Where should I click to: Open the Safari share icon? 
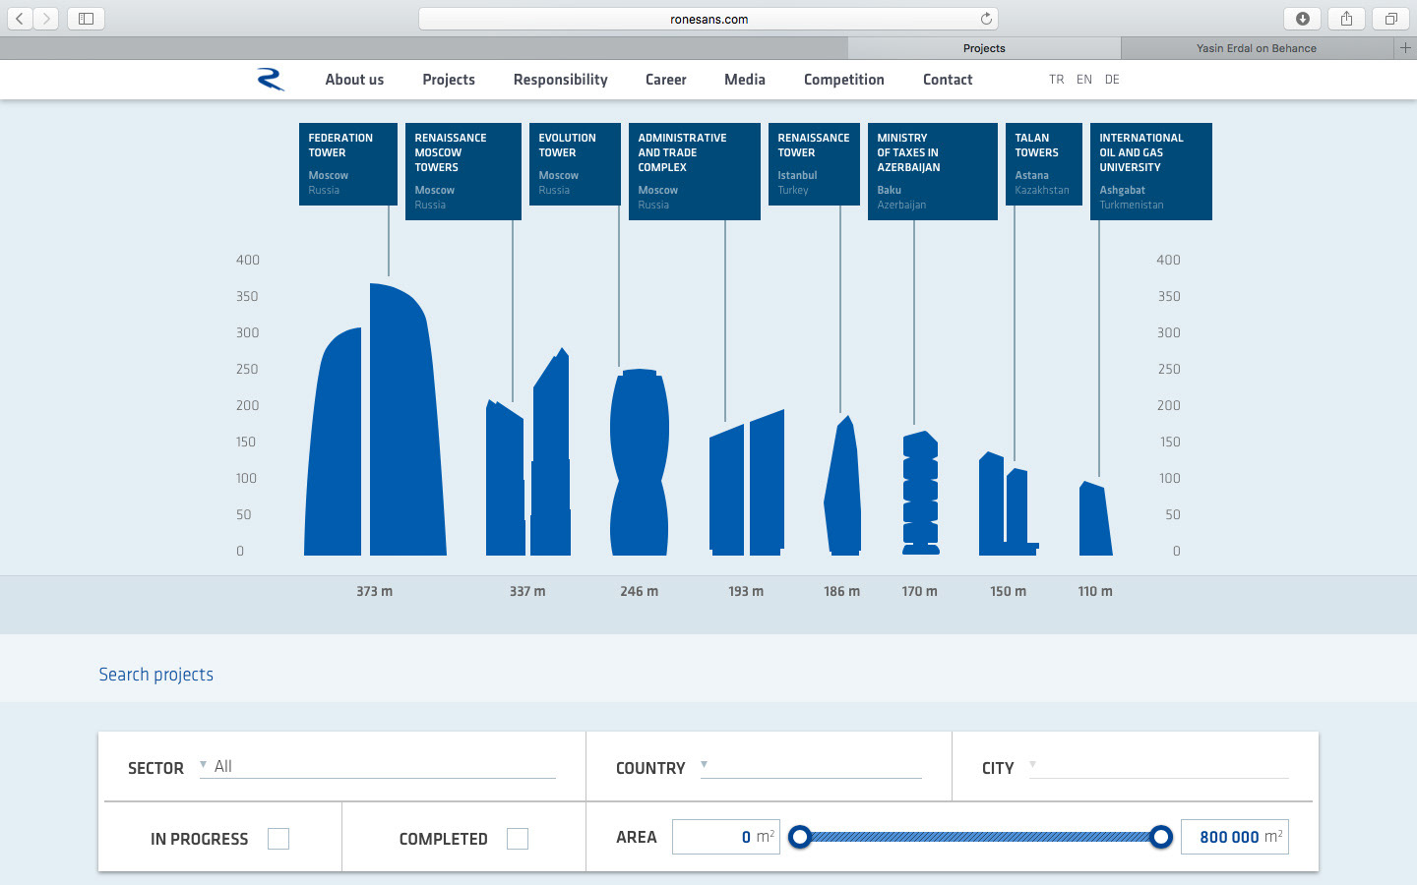pyautogui.click(x=1346, y=19)
